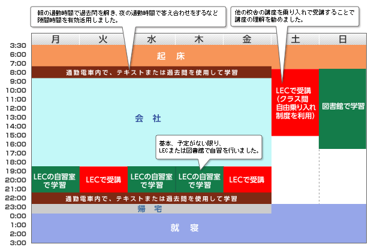Select Sunday's 図書館で学習 green block

coord(343,109)
